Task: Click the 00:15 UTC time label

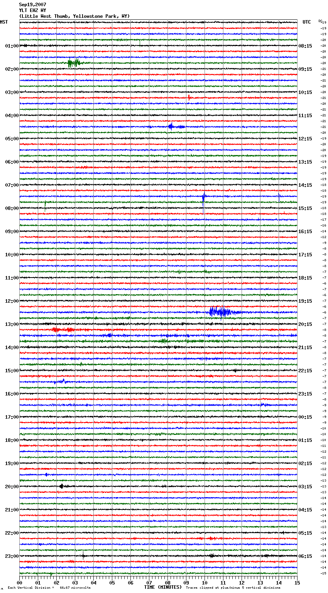Action: pyautogui.click(x=305, y=417)
